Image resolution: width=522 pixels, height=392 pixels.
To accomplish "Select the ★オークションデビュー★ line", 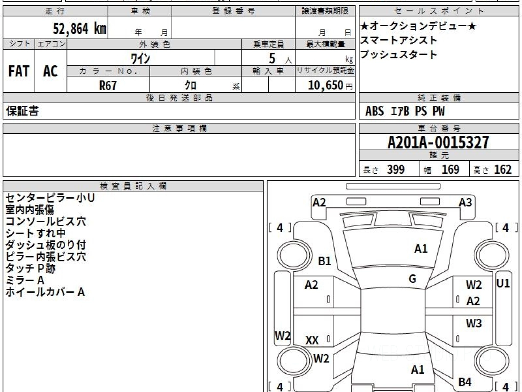I will click(418, 26).
